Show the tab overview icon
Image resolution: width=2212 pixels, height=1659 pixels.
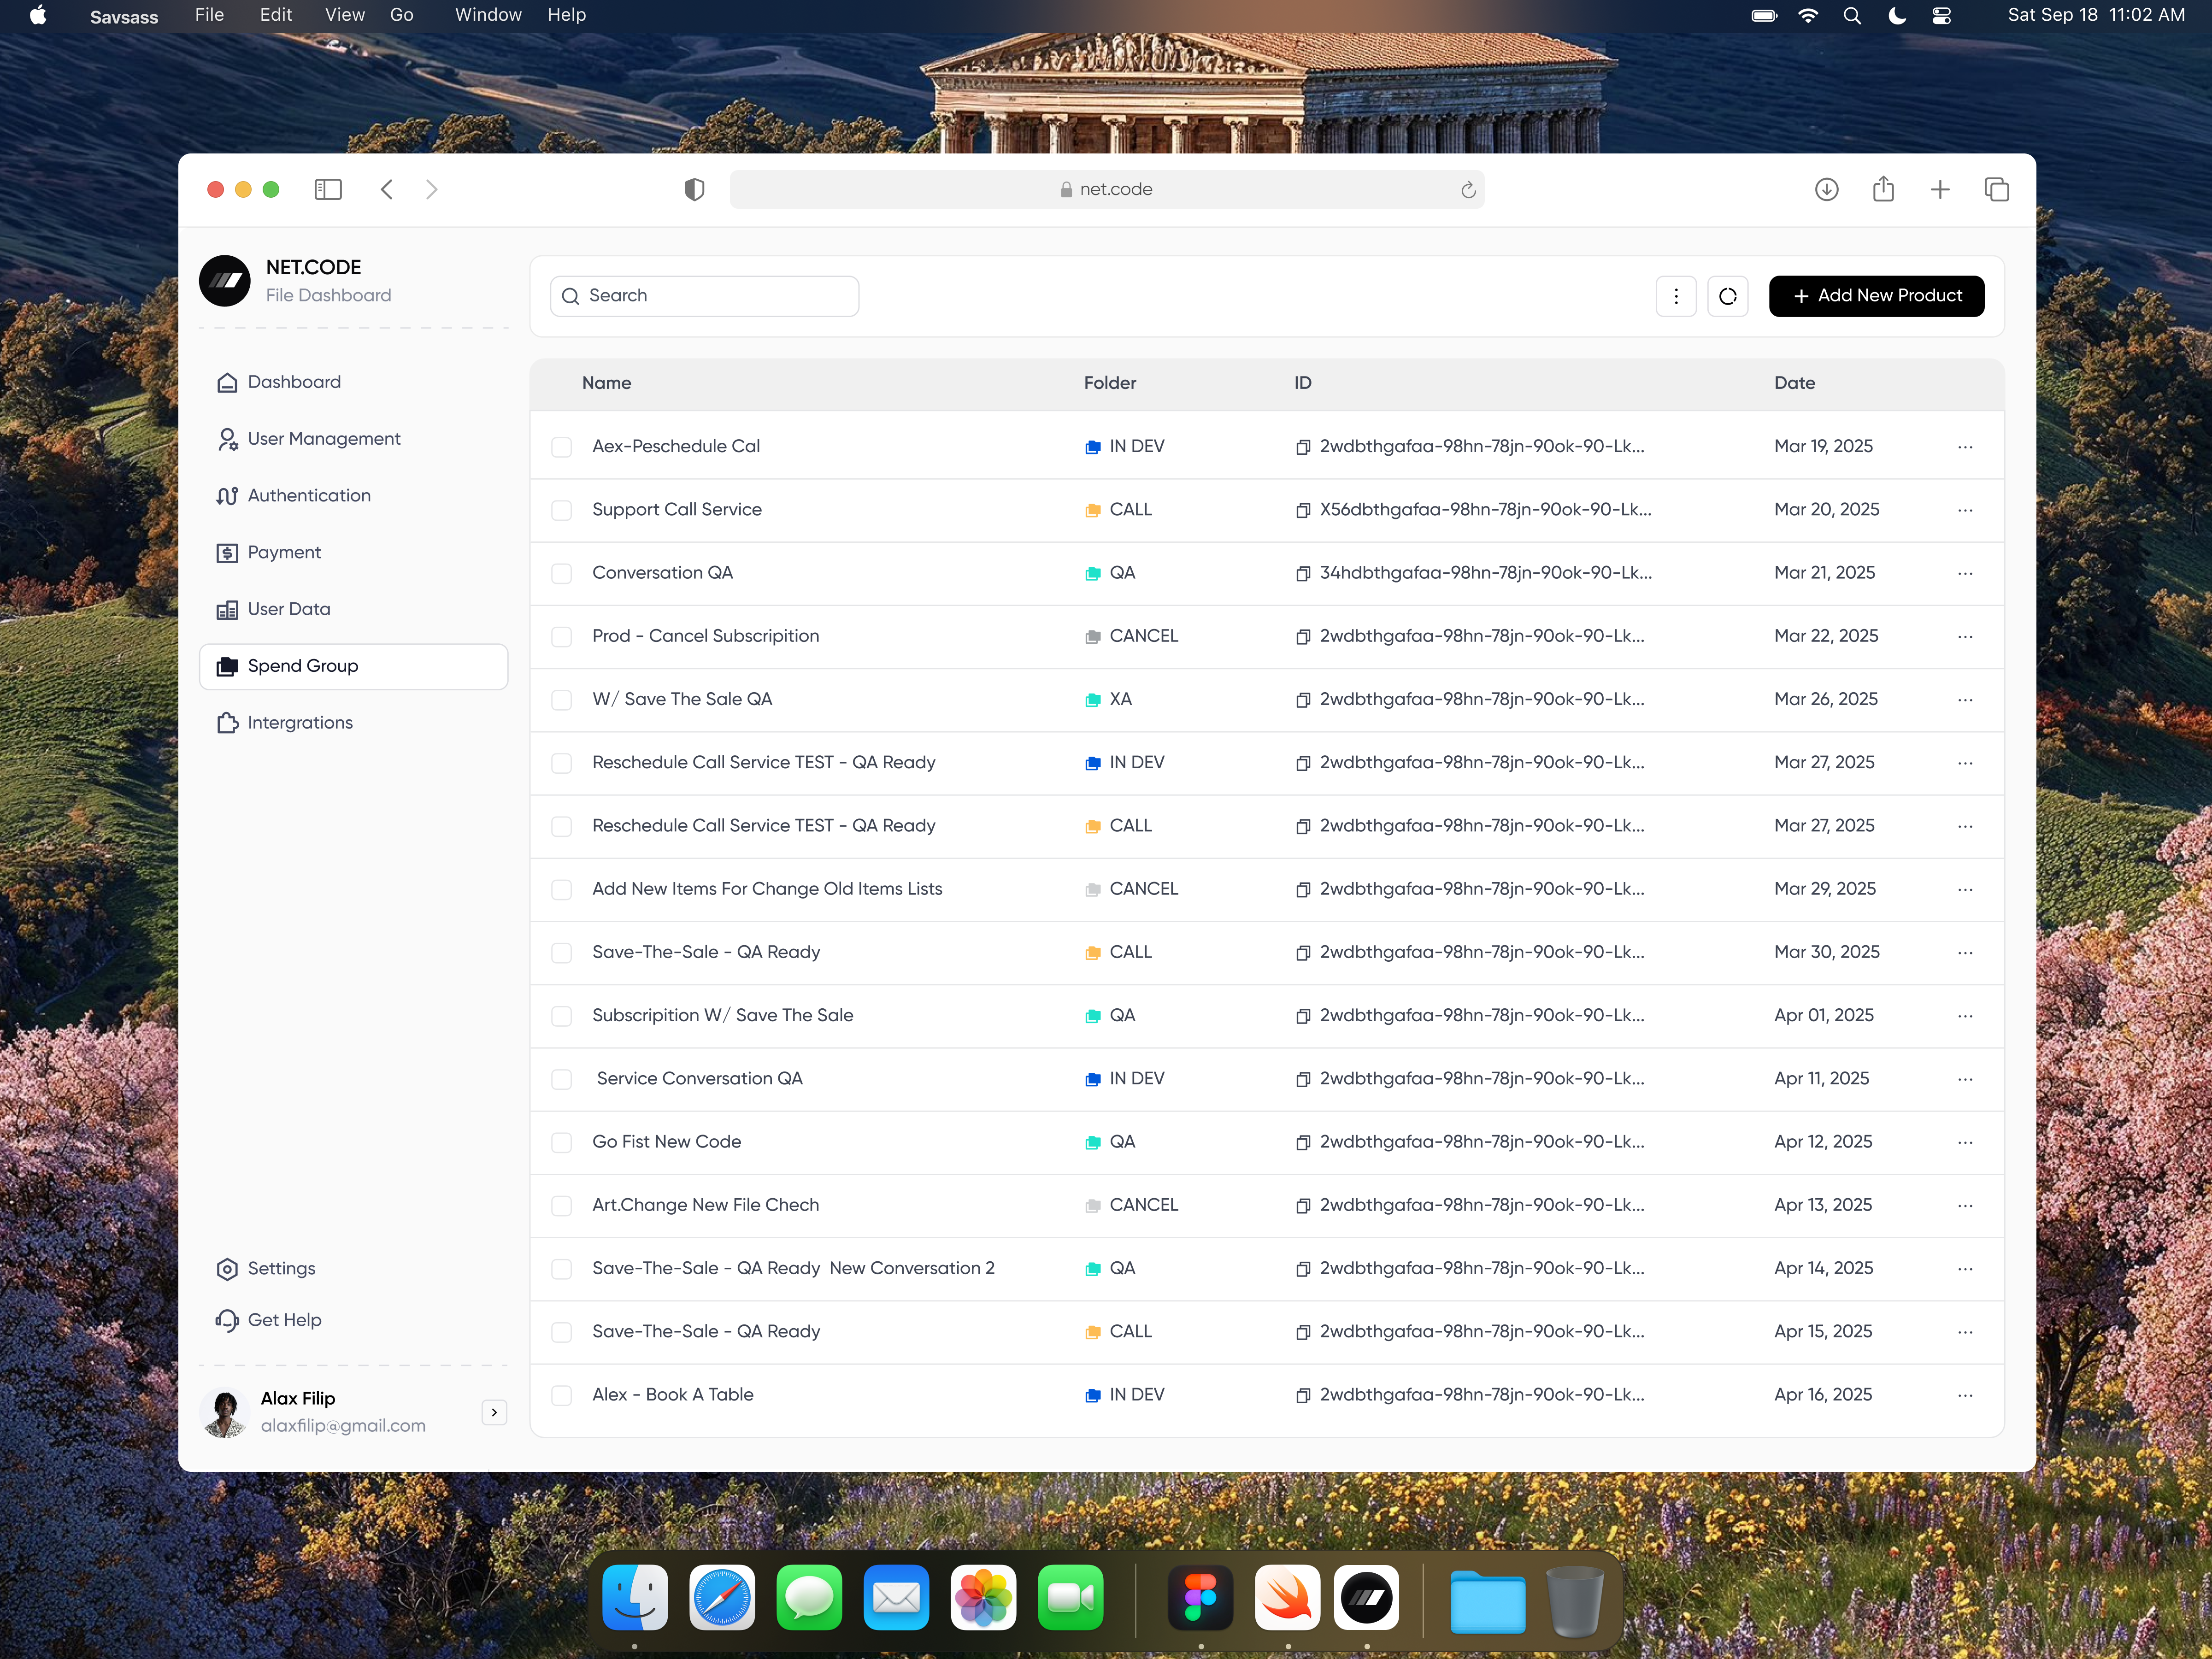pos(1996,189)
